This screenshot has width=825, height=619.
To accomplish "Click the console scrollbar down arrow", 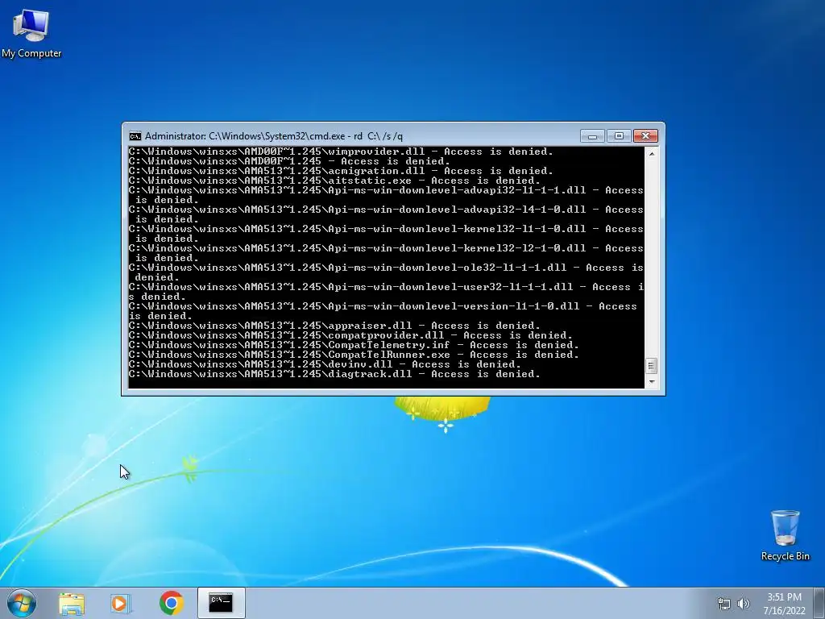I will (x=651, y=382).
